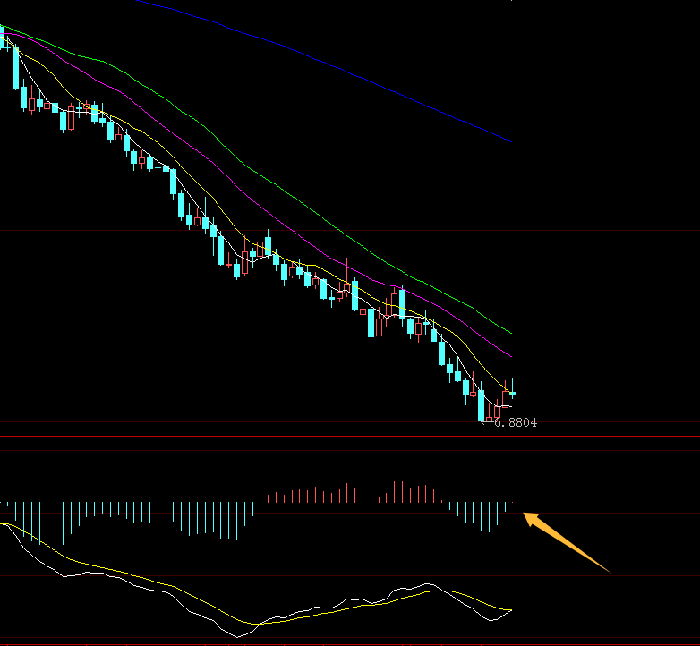Click bright red divider line below price chart

[x=350, y=437]
